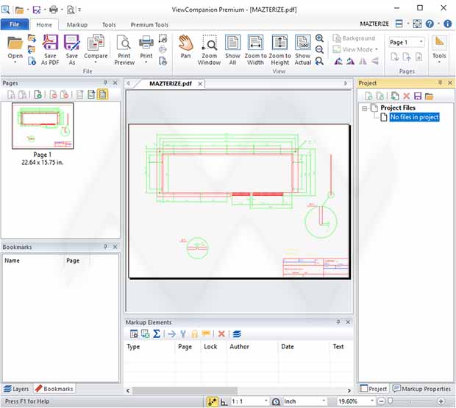Click the help question mark icon

click(x=430, y=24)
